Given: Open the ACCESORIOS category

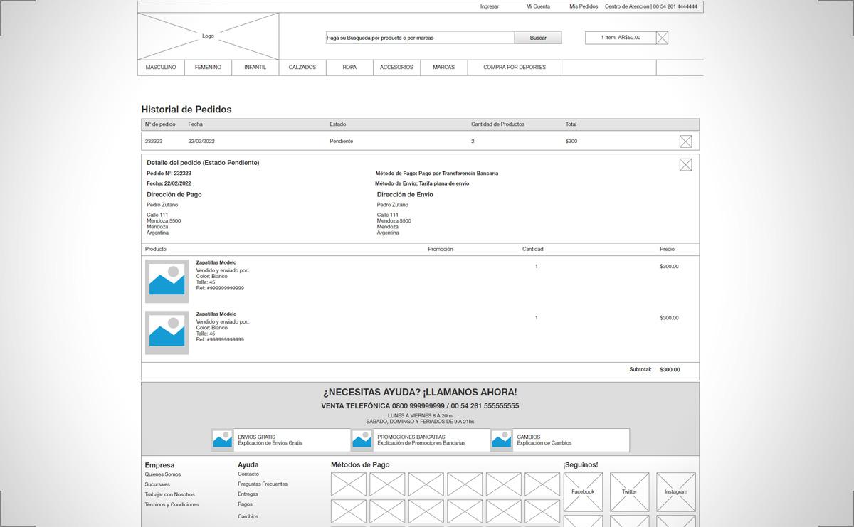Looking at the screenshot, I should (x=396, y=68).
